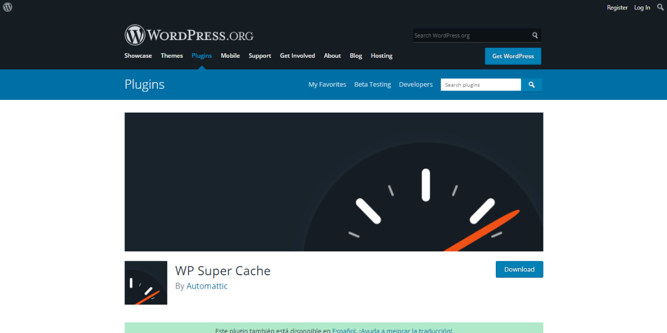The width and height of the screenshot is (667, 333).
Task: Open Support in the main menu
Action: tap(260, 56)
